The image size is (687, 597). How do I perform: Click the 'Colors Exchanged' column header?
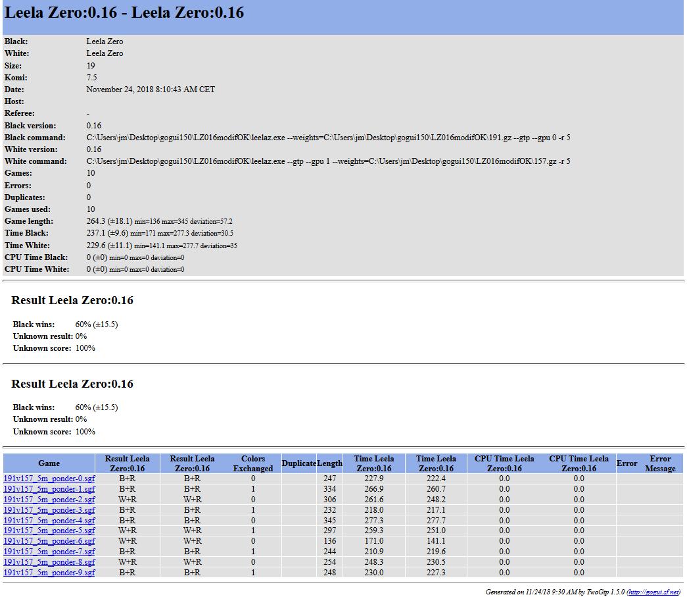[x=253, y=463]
